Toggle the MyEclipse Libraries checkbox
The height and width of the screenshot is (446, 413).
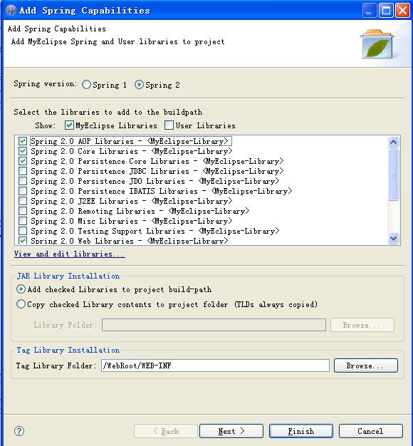[69, 125]
